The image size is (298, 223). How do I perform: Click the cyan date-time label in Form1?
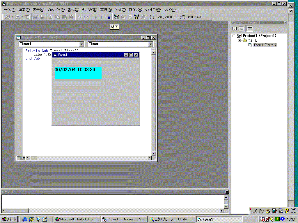[78, 73]
